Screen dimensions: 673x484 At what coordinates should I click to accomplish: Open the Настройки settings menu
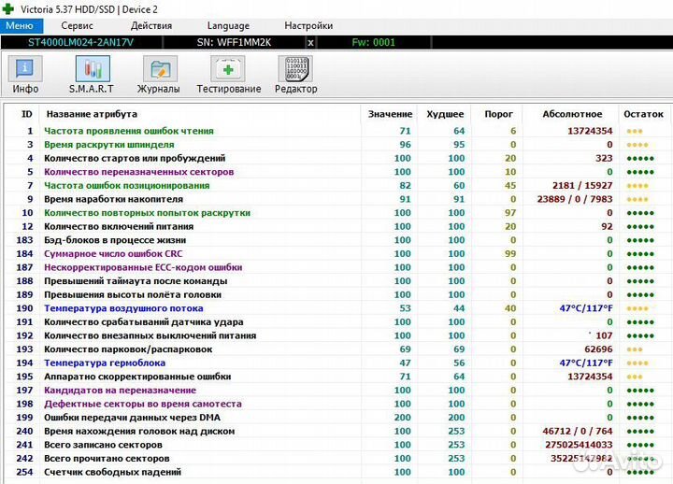pos(308,25)
